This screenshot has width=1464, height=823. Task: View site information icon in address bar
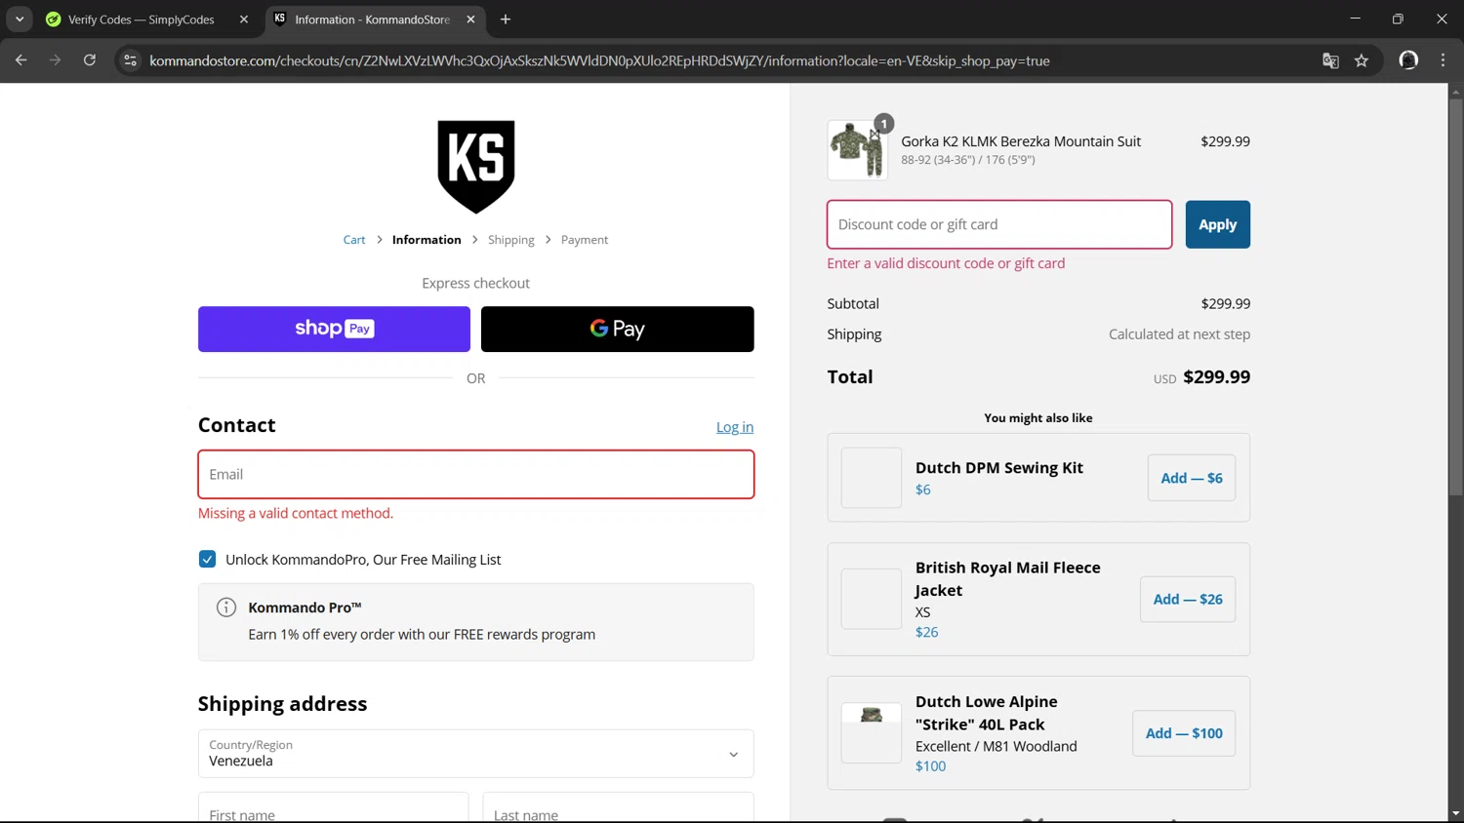pyautogui.click(x=130, y=60)
